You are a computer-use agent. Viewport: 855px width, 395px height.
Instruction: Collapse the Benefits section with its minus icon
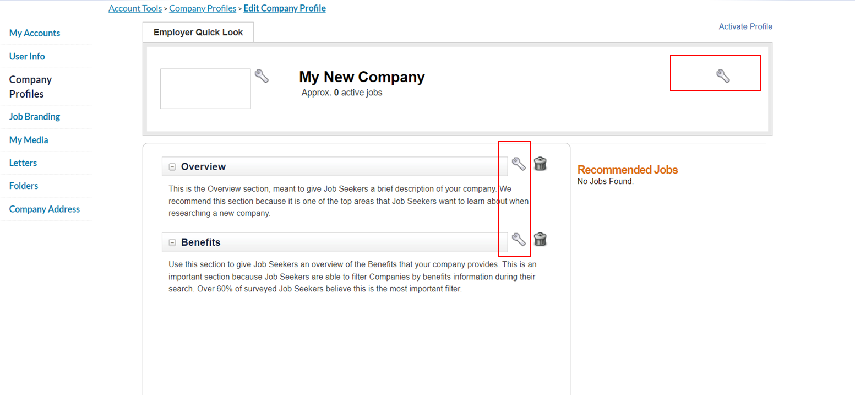click(x=172, y=242)
